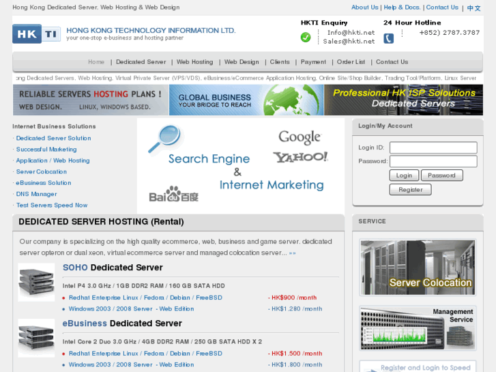Viewport: 496px width, 372px height.
Task: Click the Search Engine & Internet Marketing banner text
Action: (x=246, y=172)
